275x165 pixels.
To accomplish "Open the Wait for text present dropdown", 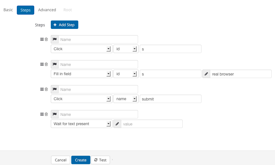I will (x=82, y=124).
